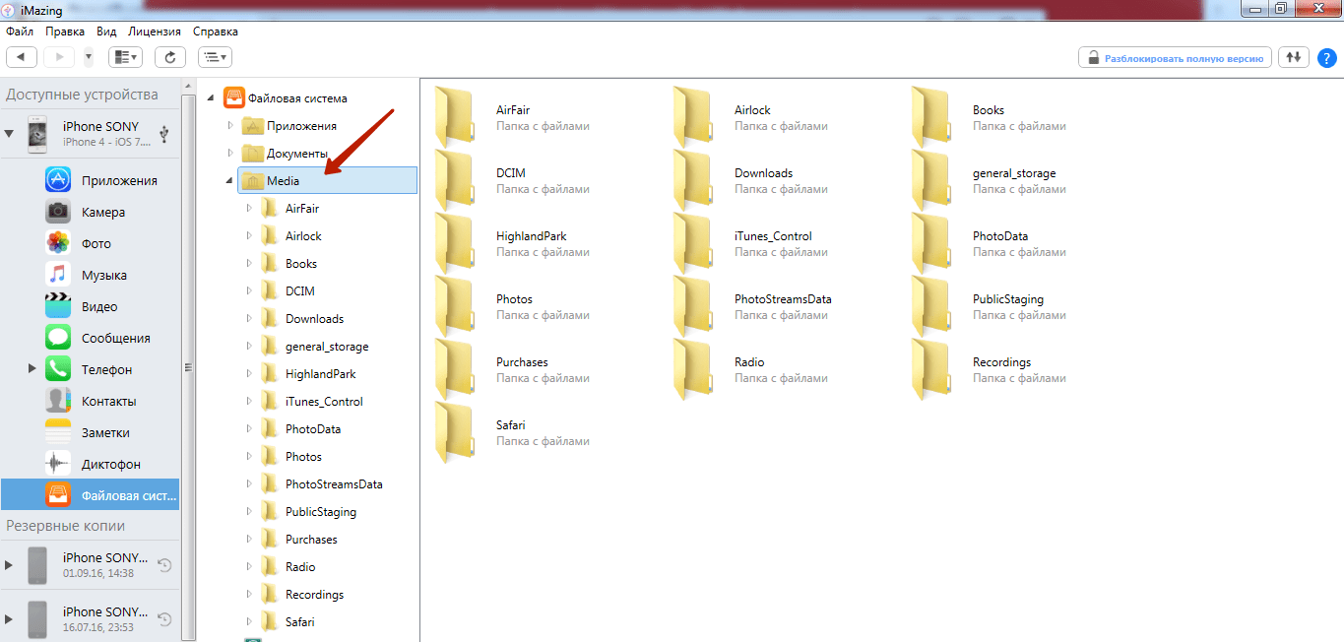1344x642 pixels.
Task: Open the view mode dropdown in toolbar
Action: click(125, 57)
